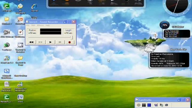Toggle the view in CamStudio toolbar
192x108 pixels.
(156, 105)
